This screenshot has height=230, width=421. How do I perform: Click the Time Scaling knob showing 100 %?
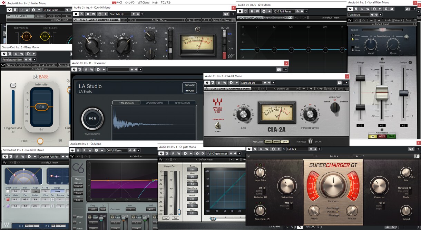pos(92,119)
